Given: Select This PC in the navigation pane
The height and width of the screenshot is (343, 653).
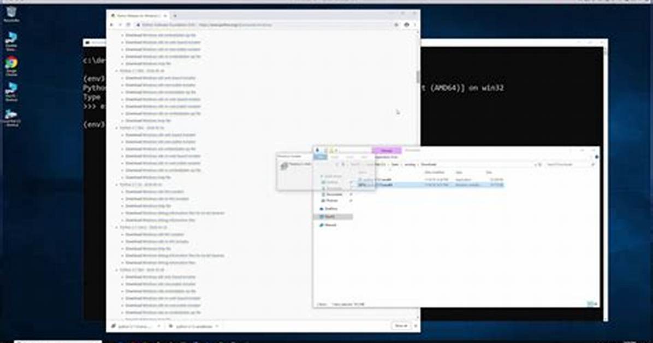Looking at the screenshot, I should (333, 217).
